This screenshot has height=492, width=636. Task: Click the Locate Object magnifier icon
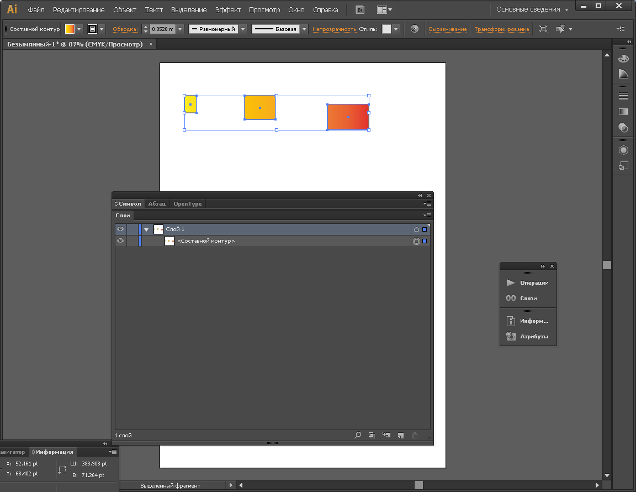(x=358, y=436)
